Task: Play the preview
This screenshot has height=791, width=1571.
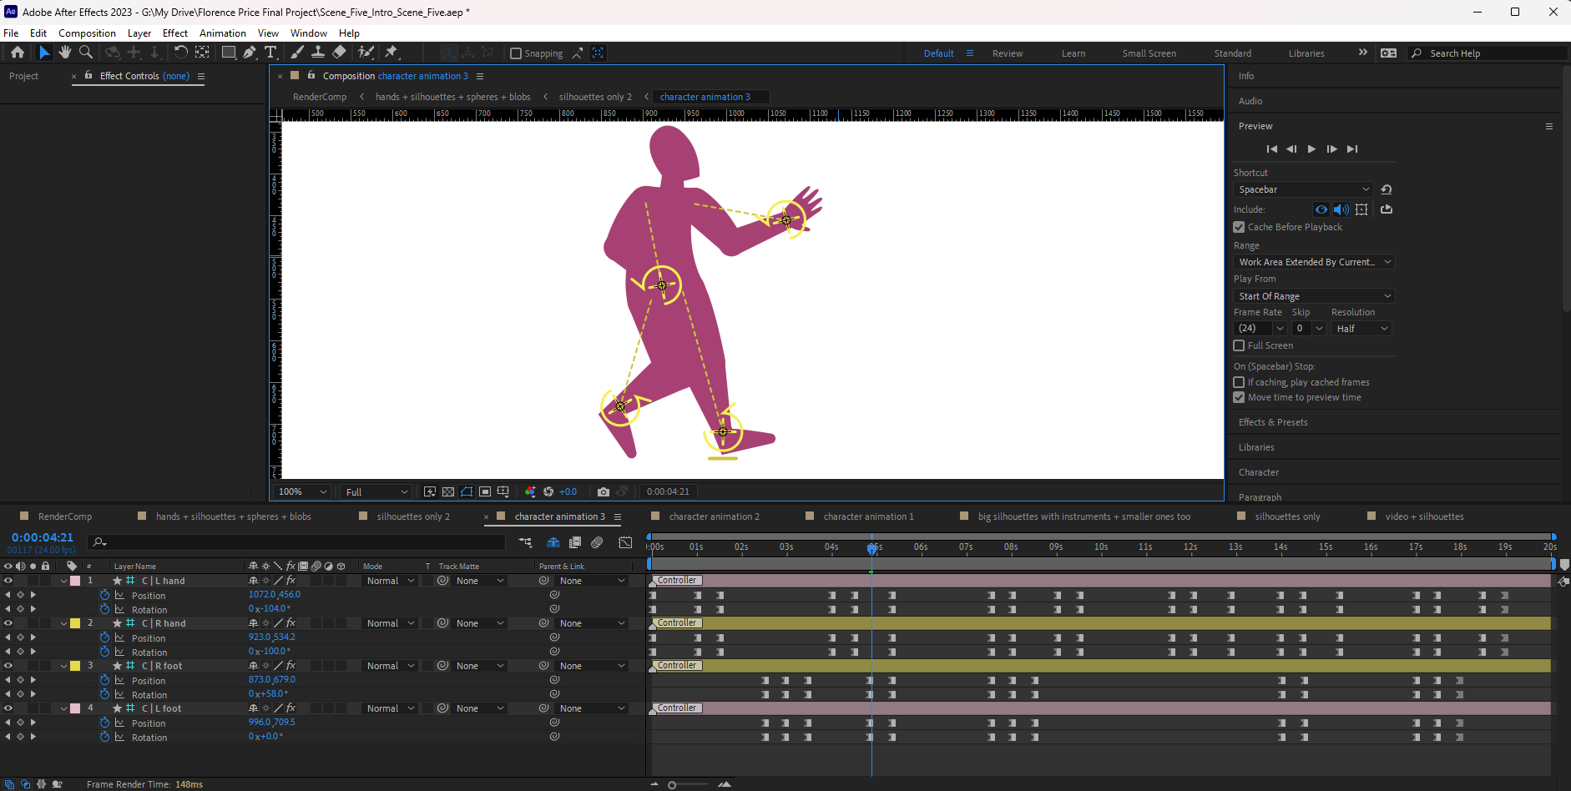Action: click(1311, 149)
